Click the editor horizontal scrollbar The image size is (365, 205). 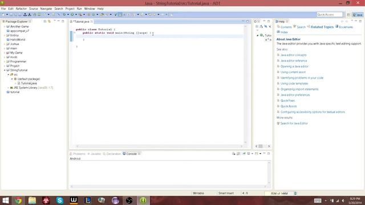pyautogui.click(x=159, y=146)
